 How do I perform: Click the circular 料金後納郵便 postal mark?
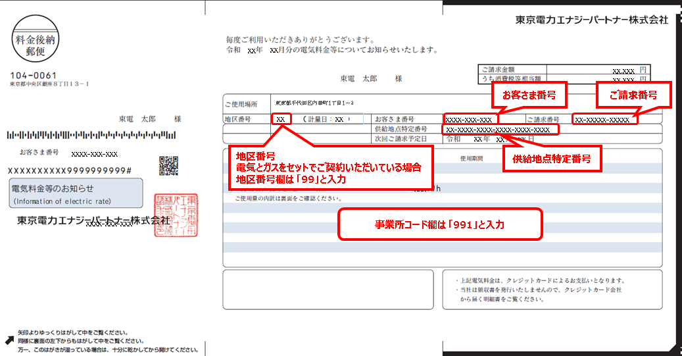(x=36, y=39)
